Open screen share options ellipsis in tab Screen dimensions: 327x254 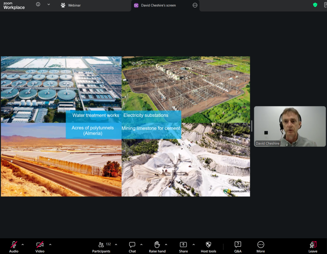[x=195, y=6]
